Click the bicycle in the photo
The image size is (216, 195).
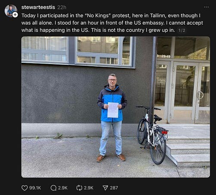pos(152,134)
